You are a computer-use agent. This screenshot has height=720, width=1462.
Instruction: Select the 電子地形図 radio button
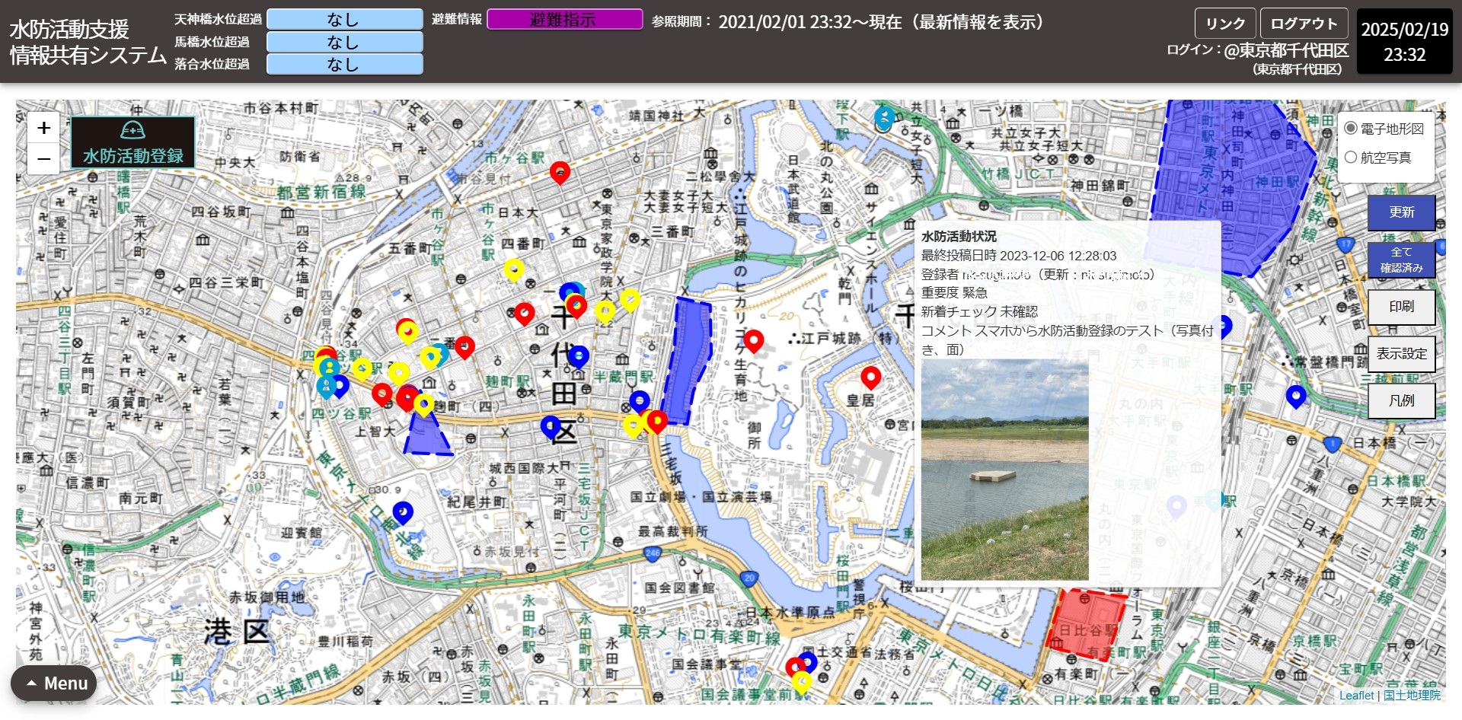click(x=1351, y=129)
